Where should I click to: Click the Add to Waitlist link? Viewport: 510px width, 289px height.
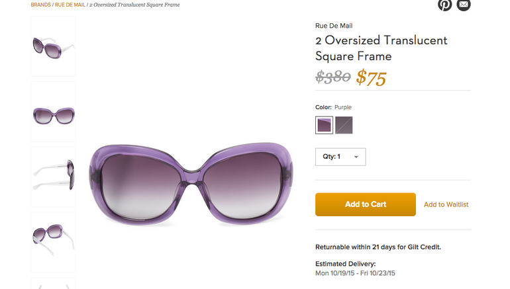coord(446,204)
